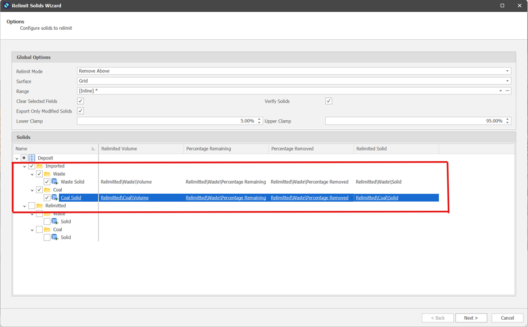Screen dimensions: 528x327
Task: Increase the Upper Clamp spinner value
Action: tap(508, 119)
